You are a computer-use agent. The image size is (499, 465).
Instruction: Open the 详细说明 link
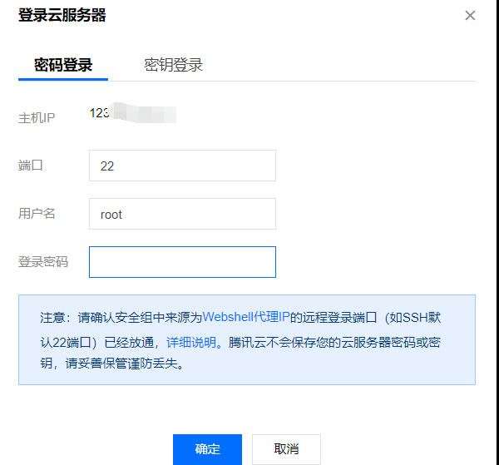(192, 341)
